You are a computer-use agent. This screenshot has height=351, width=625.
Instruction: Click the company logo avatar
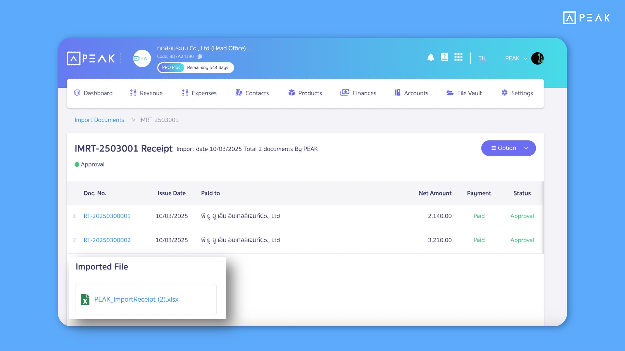[x=142, y=58]
